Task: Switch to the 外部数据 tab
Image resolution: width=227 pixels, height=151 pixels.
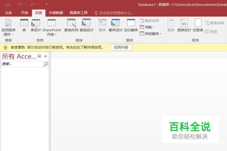Action: pos(56,13)
